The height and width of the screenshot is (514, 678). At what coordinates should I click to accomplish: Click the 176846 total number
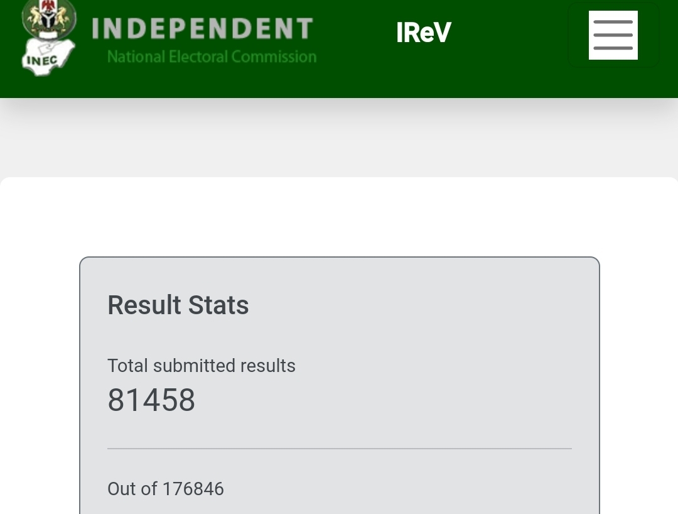tap(193, 489)
